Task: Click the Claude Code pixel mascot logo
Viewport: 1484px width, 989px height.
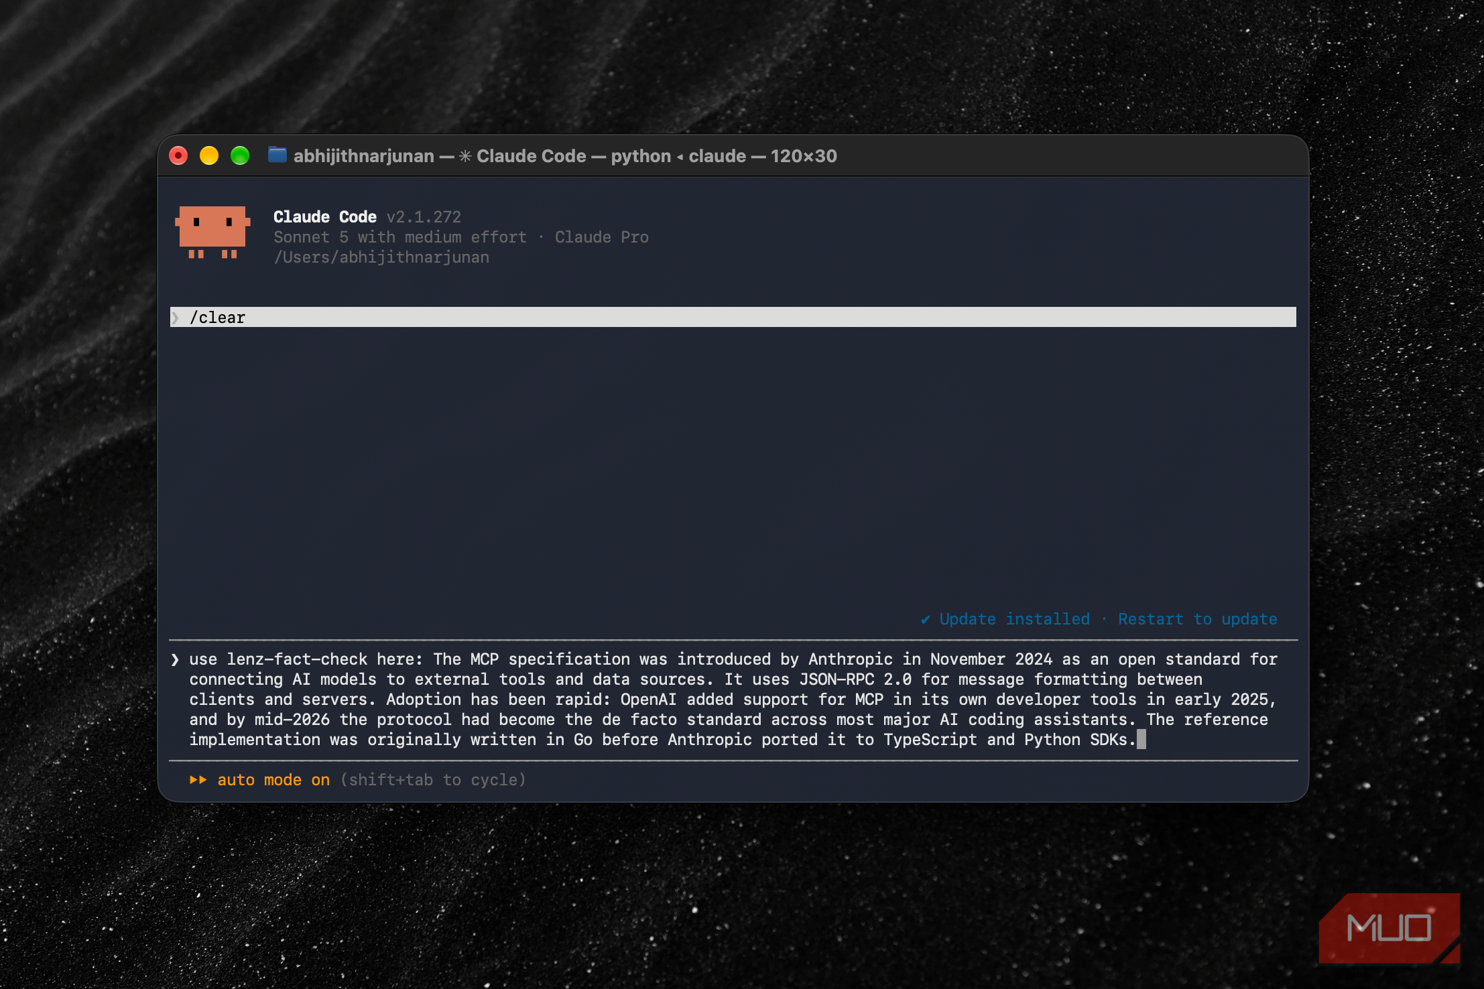Action: (212, 233)
